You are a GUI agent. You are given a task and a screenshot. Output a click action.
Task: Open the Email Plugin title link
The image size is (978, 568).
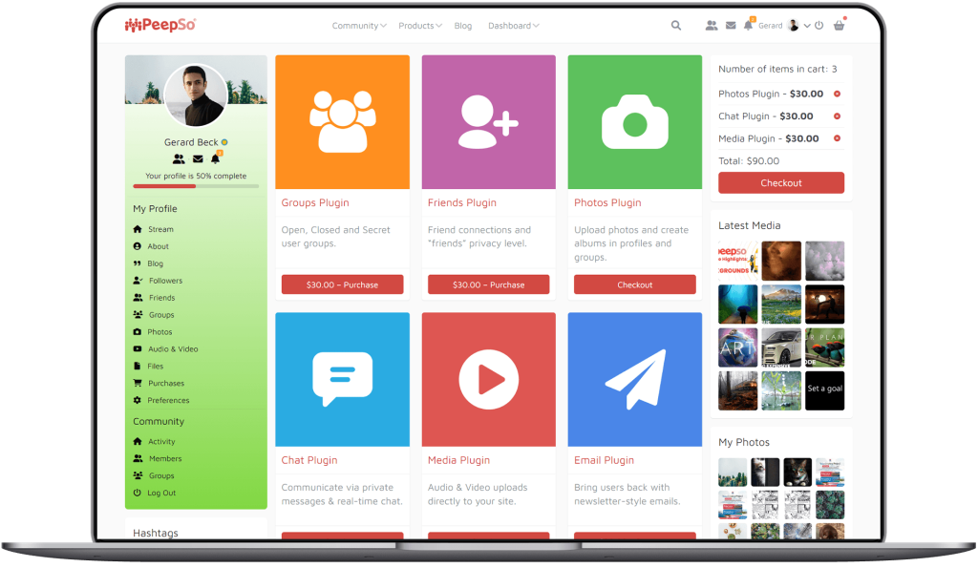pyautogui.click(x=604, y=460)
